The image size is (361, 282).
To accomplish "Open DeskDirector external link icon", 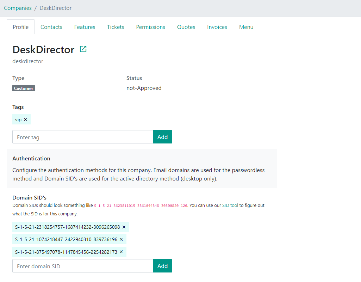I will point(83,49).
